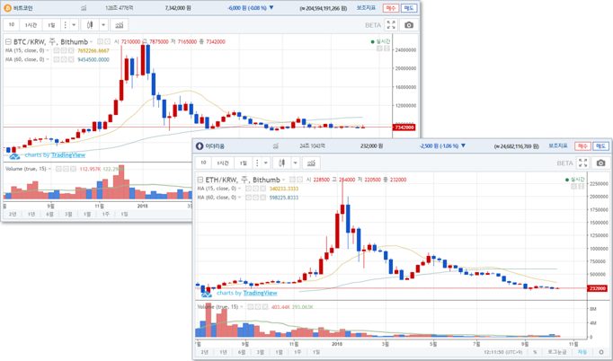Click the Ethereum coin logo in the 이더리움 header
Screen dimensions: 613x361
pyautogui.click(x=200, y=146)
